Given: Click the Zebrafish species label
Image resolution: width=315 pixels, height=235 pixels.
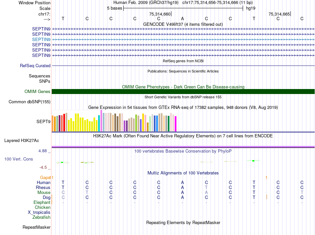Looking at the screenshot, I should point(41,217).
